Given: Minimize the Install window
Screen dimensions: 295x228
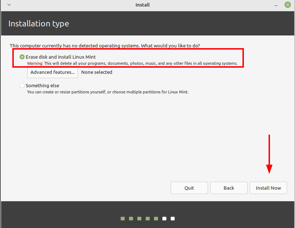Looking at the screenshot, I should (276, 5).
